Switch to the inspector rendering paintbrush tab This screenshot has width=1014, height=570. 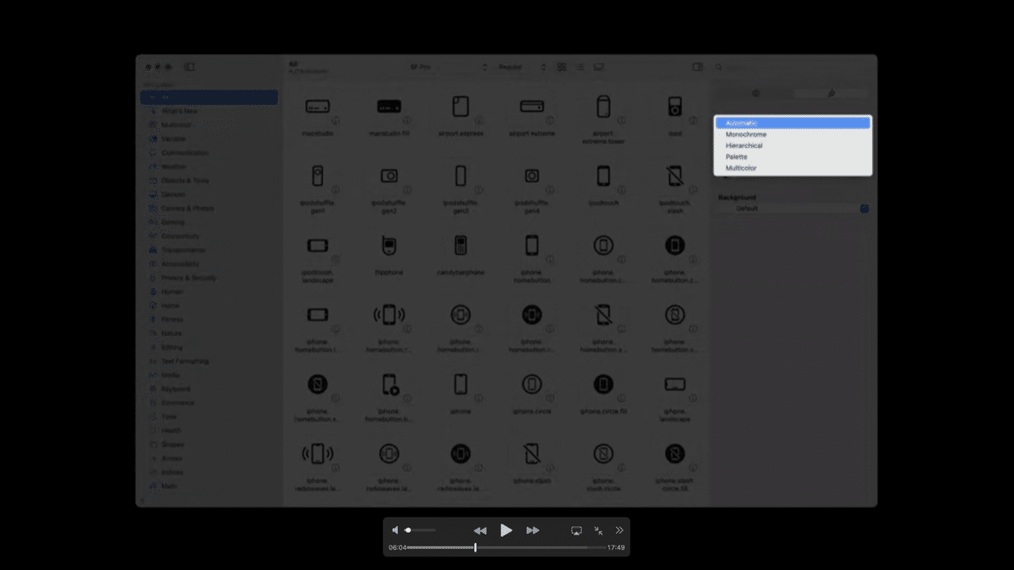(x=831, y=93)
